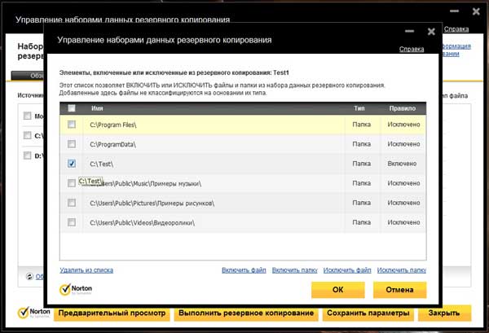489x333 pixels.
Task: Sort by the Имя column header
Action: [x=97, y=108]
